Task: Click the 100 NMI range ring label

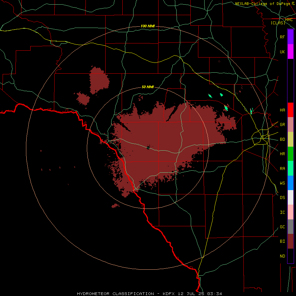Action: pos(148,26)
